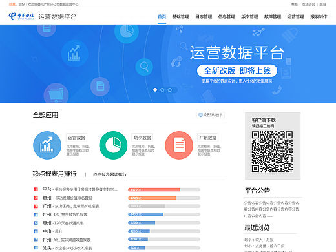336x252 pixels.
Task: Open the 日志管理 menu
Action: 204,17
